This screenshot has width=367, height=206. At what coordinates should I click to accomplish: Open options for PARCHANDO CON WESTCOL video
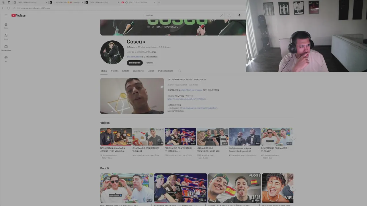point(194,148)
